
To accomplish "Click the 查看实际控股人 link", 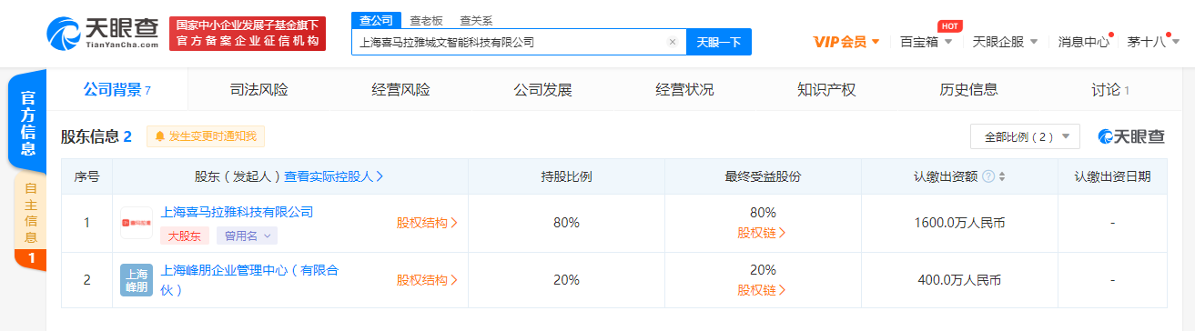I will tap(334, 176).
